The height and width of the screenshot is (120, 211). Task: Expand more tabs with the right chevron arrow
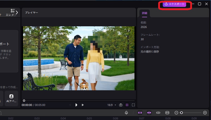point(17,13)
